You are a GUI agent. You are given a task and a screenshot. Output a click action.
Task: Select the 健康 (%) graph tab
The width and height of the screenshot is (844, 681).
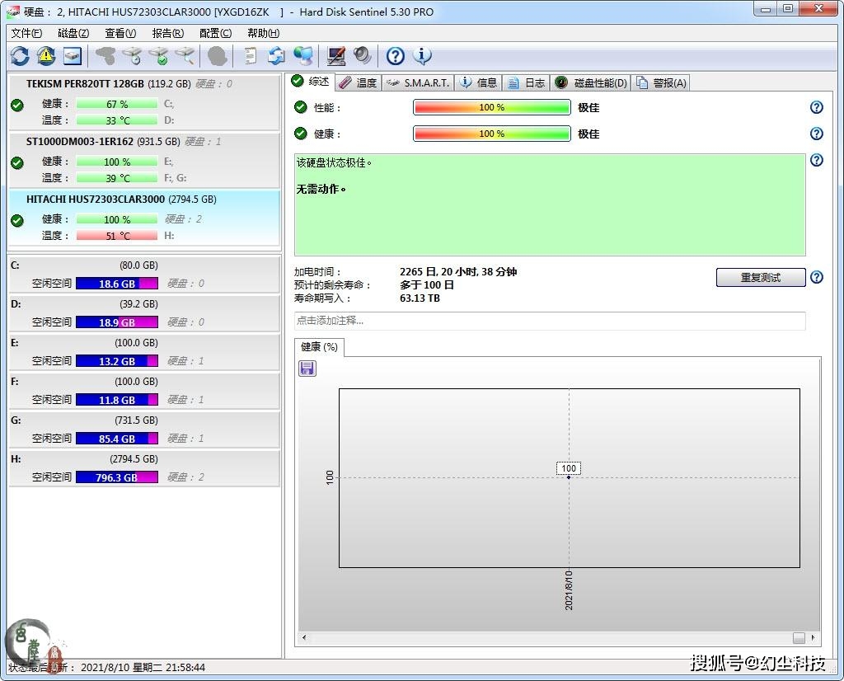tap(319, 347)
